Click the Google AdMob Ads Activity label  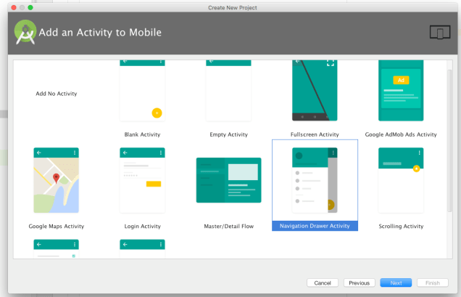pyautogui.click(x=401, y=134)
